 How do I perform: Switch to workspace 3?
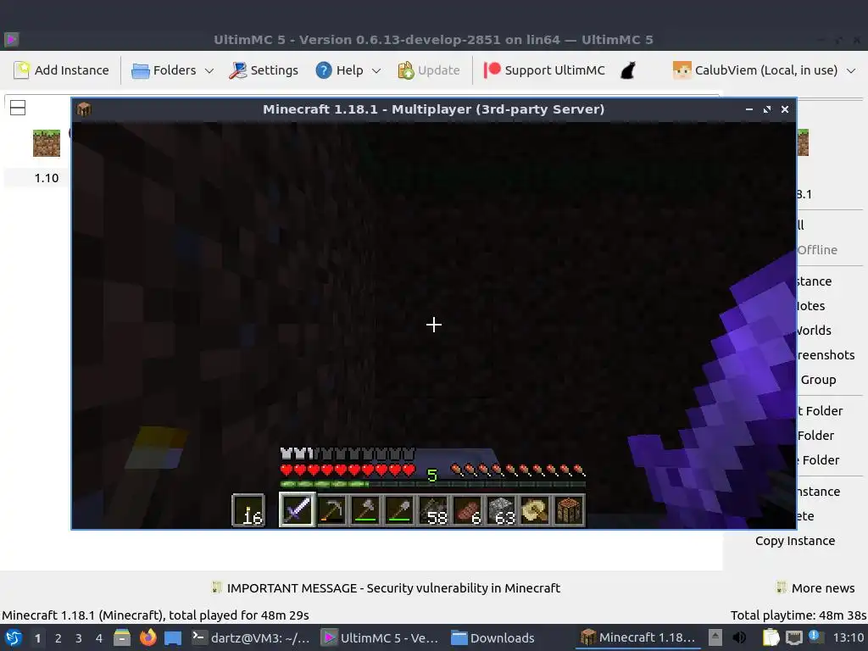(79, 638)
